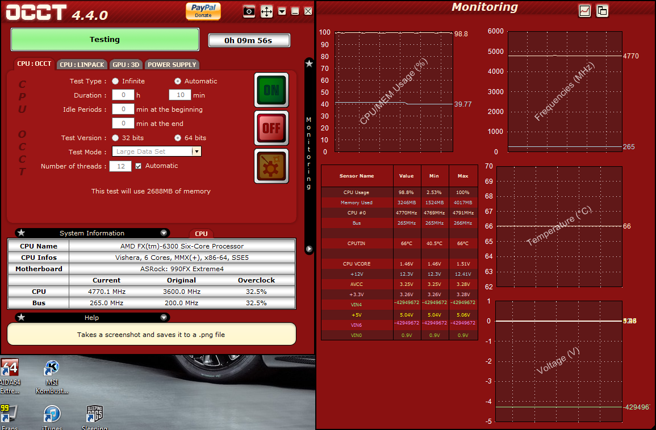656x430 pixels.
Task: Click the CPUTIN sensor row
Action: coord(399,243)
